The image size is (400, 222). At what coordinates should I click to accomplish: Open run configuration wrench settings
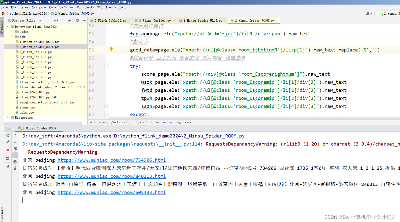(x=8, y=142)
